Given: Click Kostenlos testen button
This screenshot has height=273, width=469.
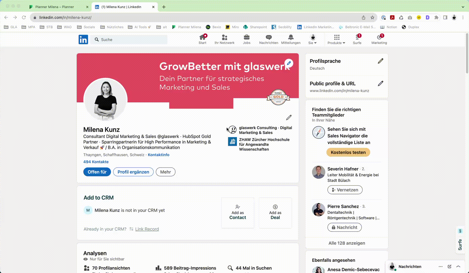Looking at the screenshot, I should click(348, 152).
